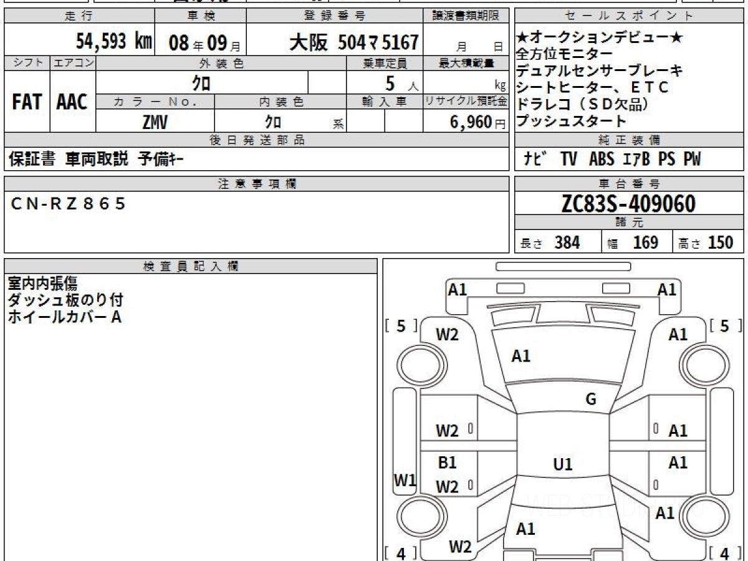Viewport: 748px width, 561px height.
Task: Click the 54,593 km mileage value
Action: [113, 42]
